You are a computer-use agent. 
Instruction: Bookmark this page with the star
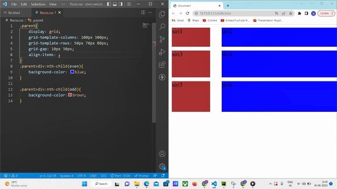[x=291, y=13]
